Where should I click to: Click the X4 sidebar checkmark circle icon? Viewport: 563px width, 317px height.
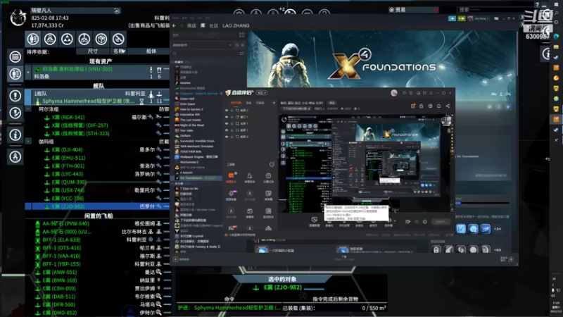(15, 113)
